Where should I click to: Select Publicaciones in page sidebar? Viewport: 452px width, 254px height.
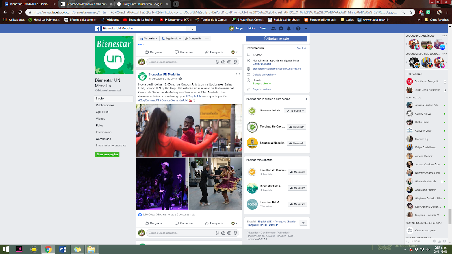pos(105,105)
